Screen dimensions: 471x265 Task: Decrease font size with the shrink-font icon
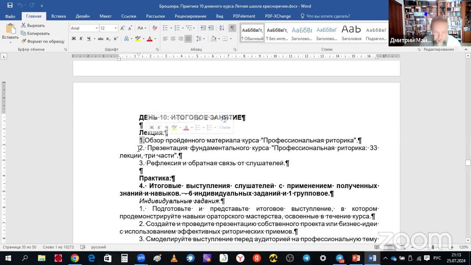point(130,28)
